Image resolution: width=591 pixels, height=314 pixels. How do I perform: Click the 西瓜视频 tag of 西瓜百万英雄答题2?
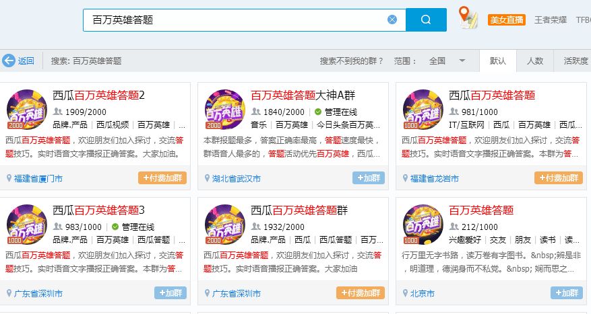(113, 125)
